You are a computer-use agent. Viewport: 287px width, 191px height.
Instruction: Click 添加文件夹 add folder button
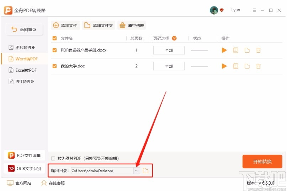point(99,26)
